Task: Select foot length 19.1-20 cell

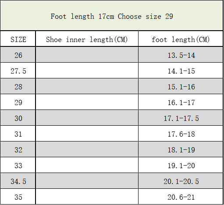Action: (x=181, y=165)
